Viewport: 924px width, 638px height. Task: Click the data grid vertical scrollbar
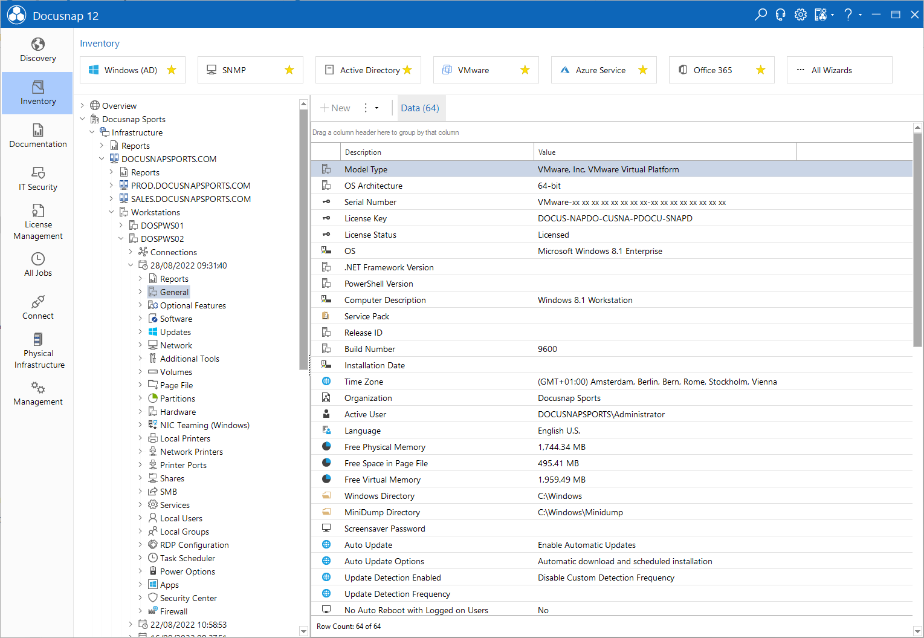tap(917, 239)
